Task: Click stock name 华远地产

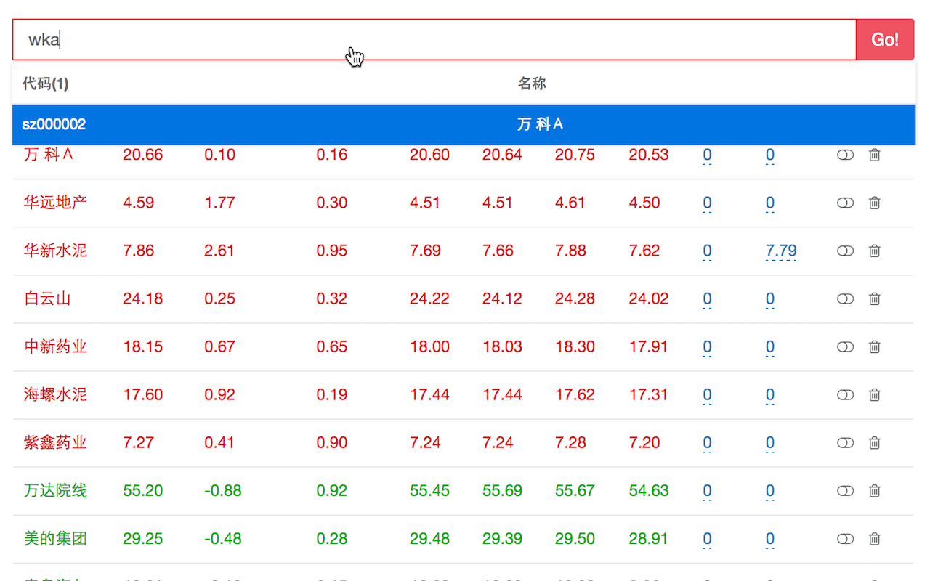Action: [55, 203]
